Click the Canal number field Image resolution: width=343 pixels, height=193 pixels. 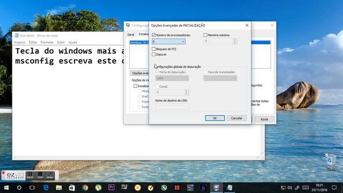click(x=170, y=92)
